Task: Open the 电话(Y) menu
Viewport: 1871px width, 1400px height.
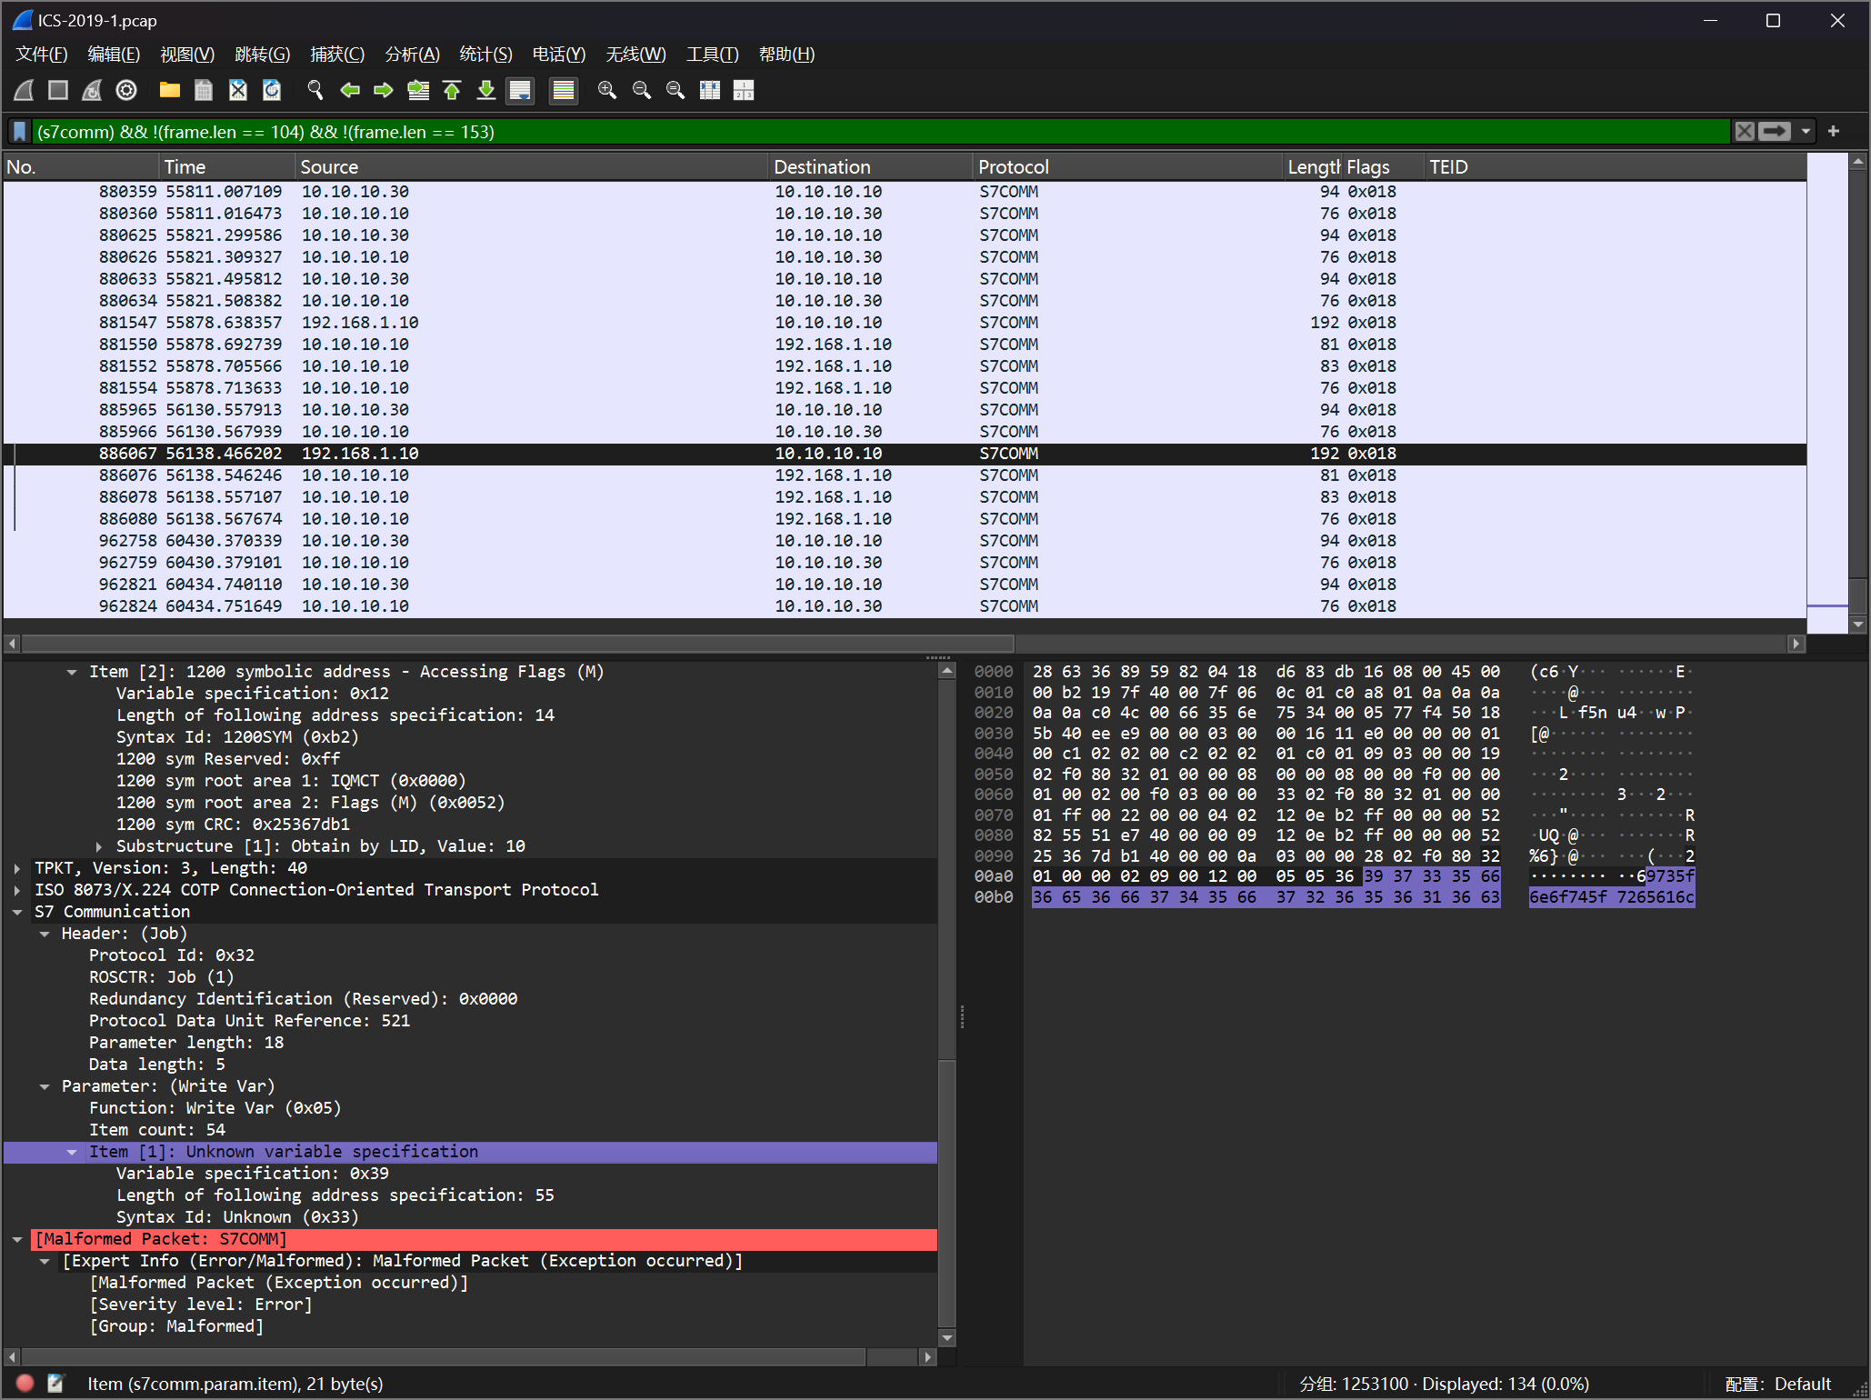Action: point(558,55)
